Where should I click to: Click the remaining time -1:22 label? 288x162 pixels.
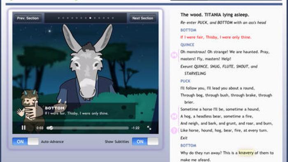coord(135,128)
